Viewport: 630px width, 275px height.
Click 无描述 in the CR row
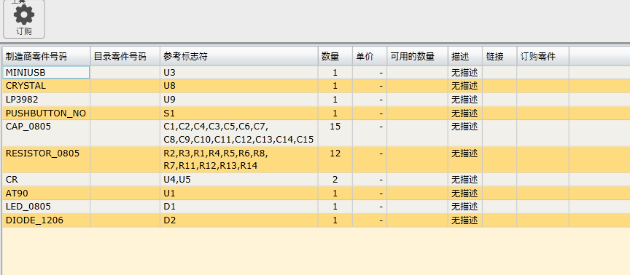coord(464,180)
